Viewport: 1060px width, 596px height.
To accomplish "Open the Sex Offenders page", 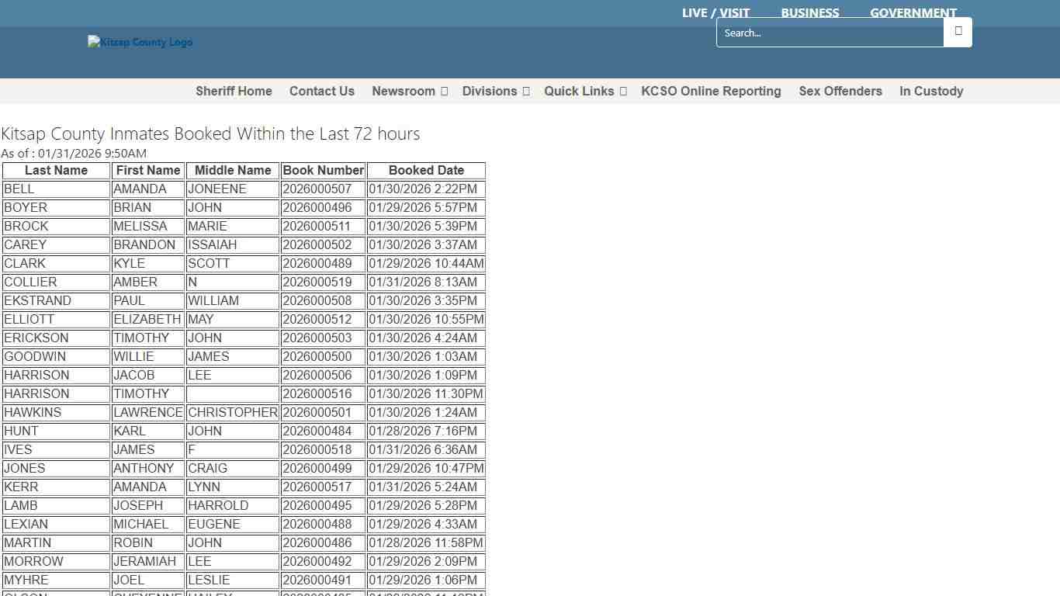I will [x=840, y=91].
